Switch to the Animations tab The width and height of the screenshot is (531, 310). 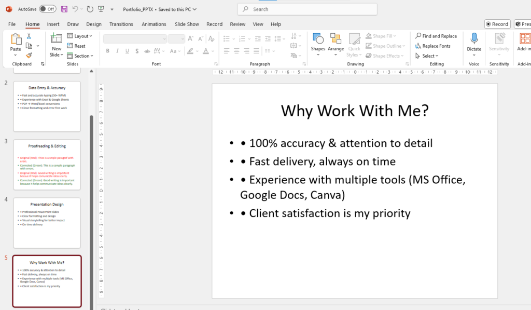pos(154,24)
